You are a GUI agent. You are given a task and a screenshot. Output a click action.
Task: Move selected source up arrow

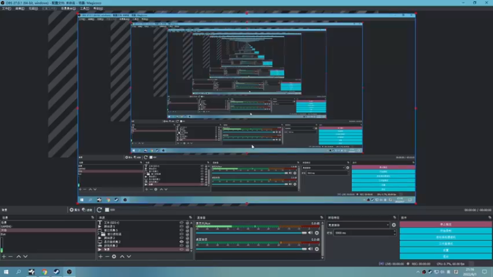pos(122,256)
